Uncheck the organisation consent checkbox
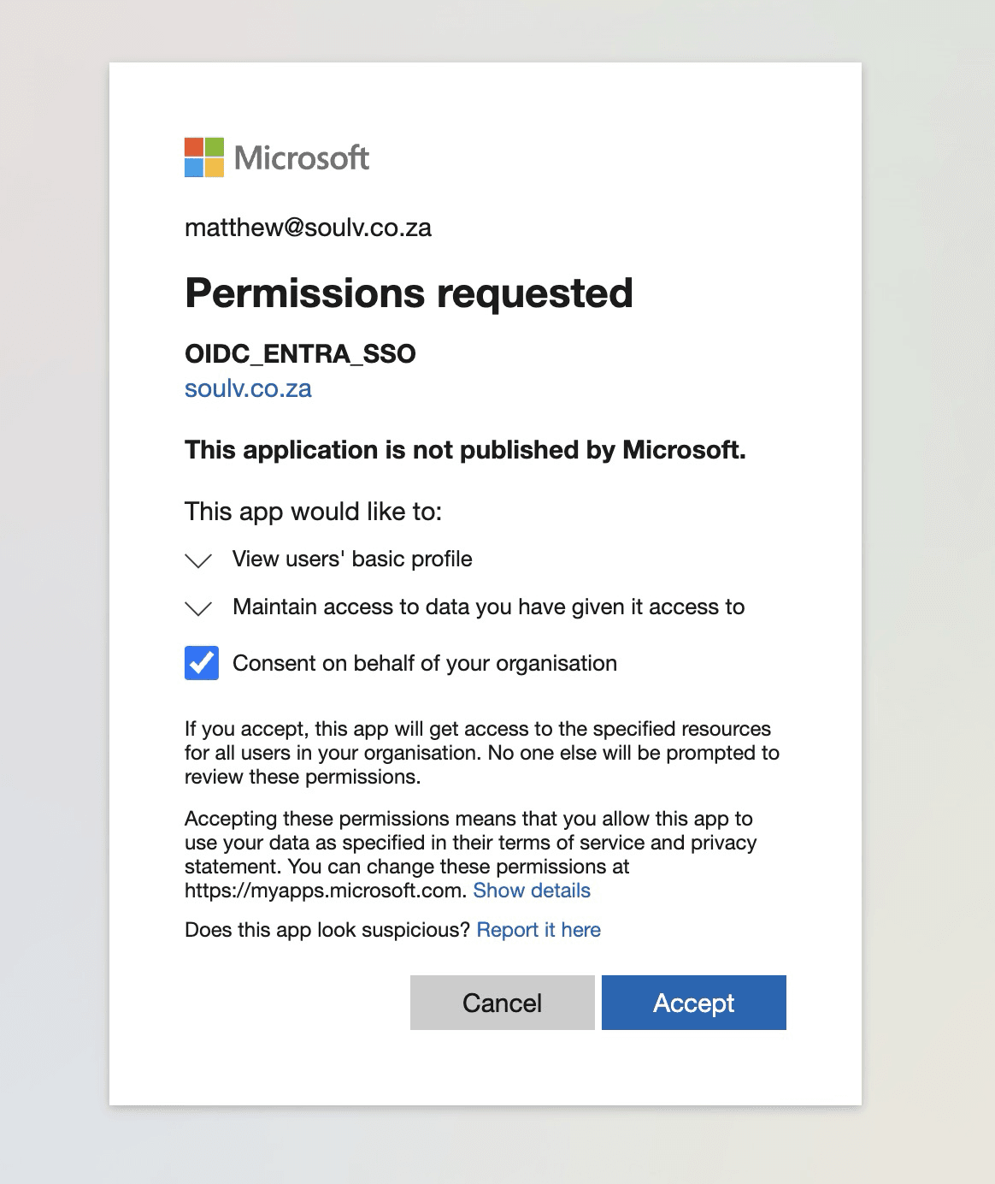Viewport: 995px width, 1184px height. tap(202, 663)
